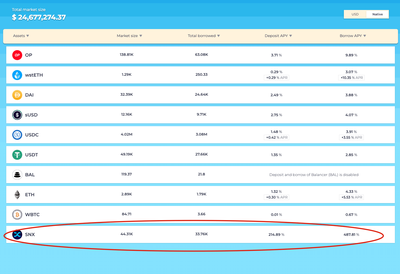Viewport: 400px width, 274px height.
Task: Switch currency display to Native
Action: (377, 14)
